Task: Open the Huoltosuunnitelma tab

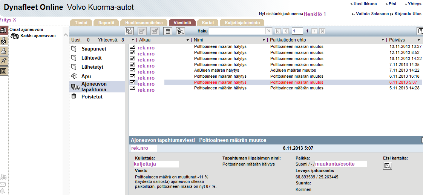Action: [144, 23]
